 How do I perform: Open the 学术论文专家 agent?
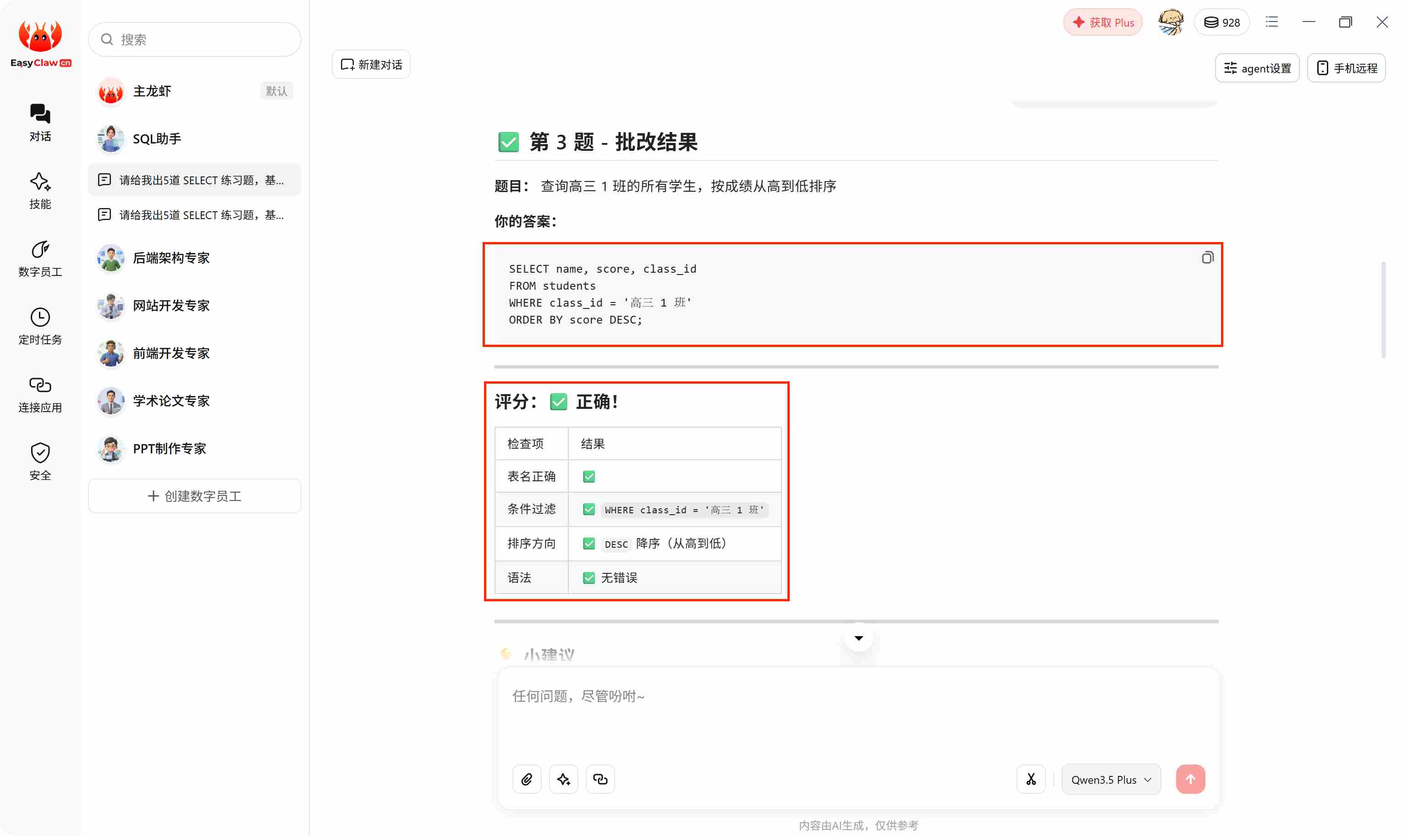click(194, 401)
